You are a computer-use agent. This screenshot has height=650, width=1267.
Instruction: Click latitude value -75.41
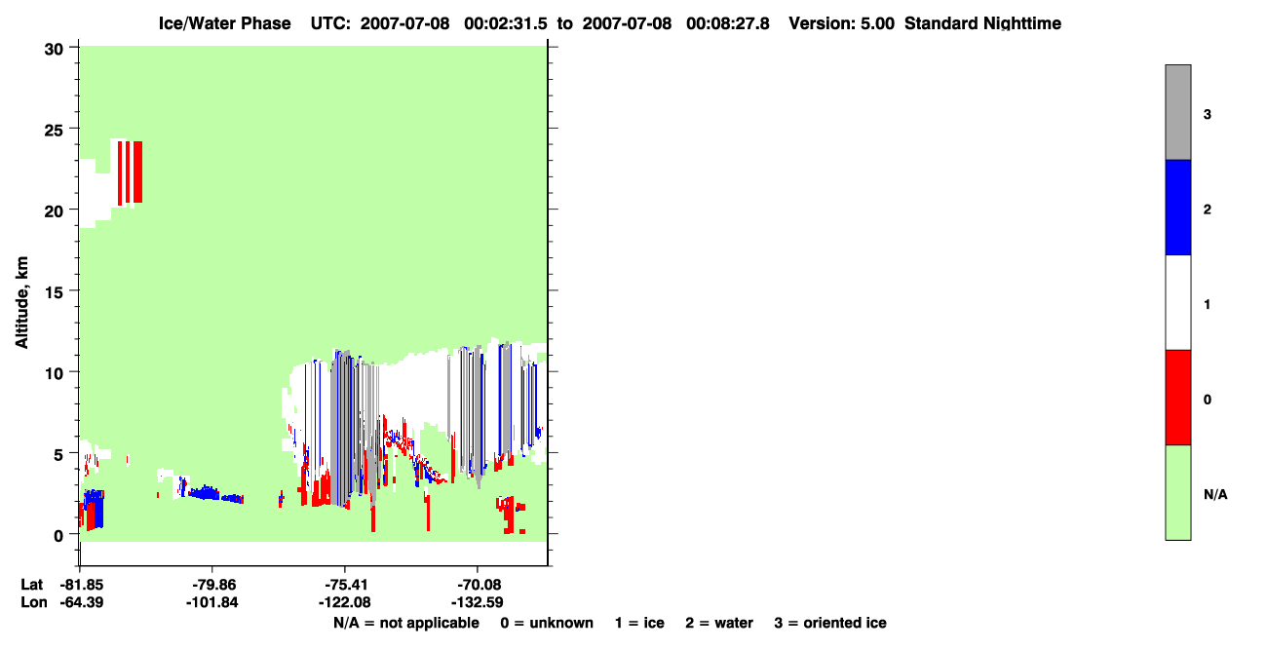tap(345, 585)
